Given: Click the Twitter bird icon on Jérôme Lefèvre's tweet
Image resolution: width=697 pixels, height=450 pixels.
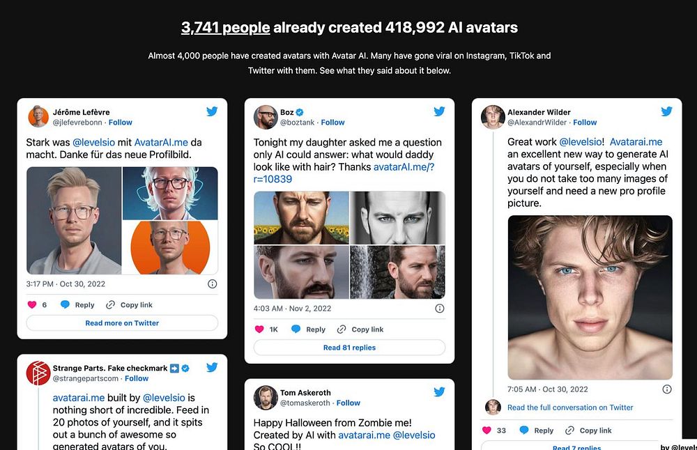Looking at the screenshot, I should [x=212, y=111].
